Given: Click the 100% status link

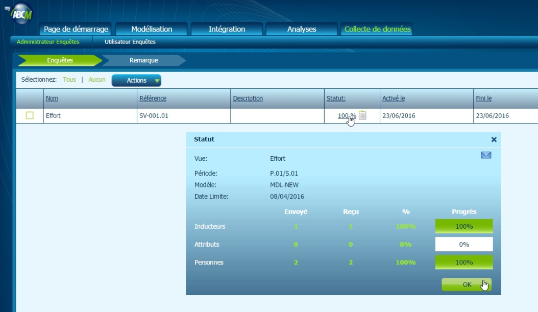Looking at the screenshot, I should click(x=347, y=115).
